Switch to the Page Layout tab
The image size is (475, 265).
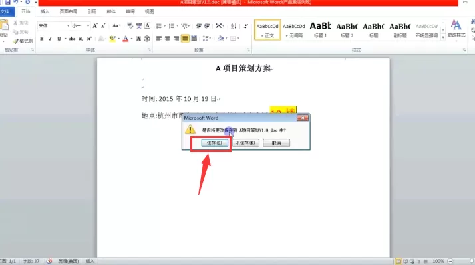click(68, 11)
